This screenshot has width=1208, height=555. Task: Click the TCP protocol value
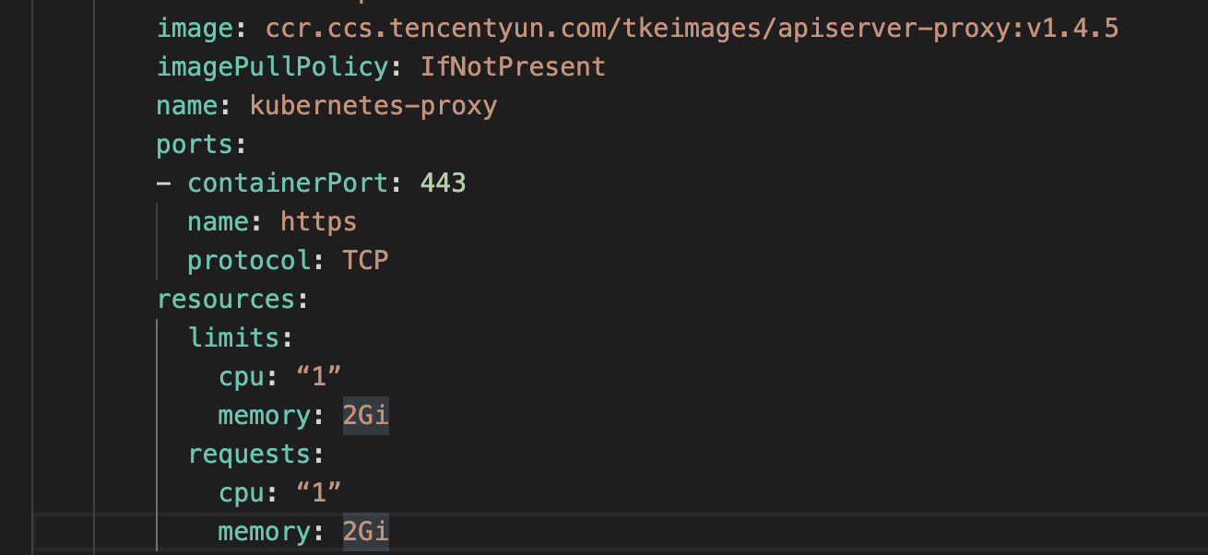tap(365, 261)
